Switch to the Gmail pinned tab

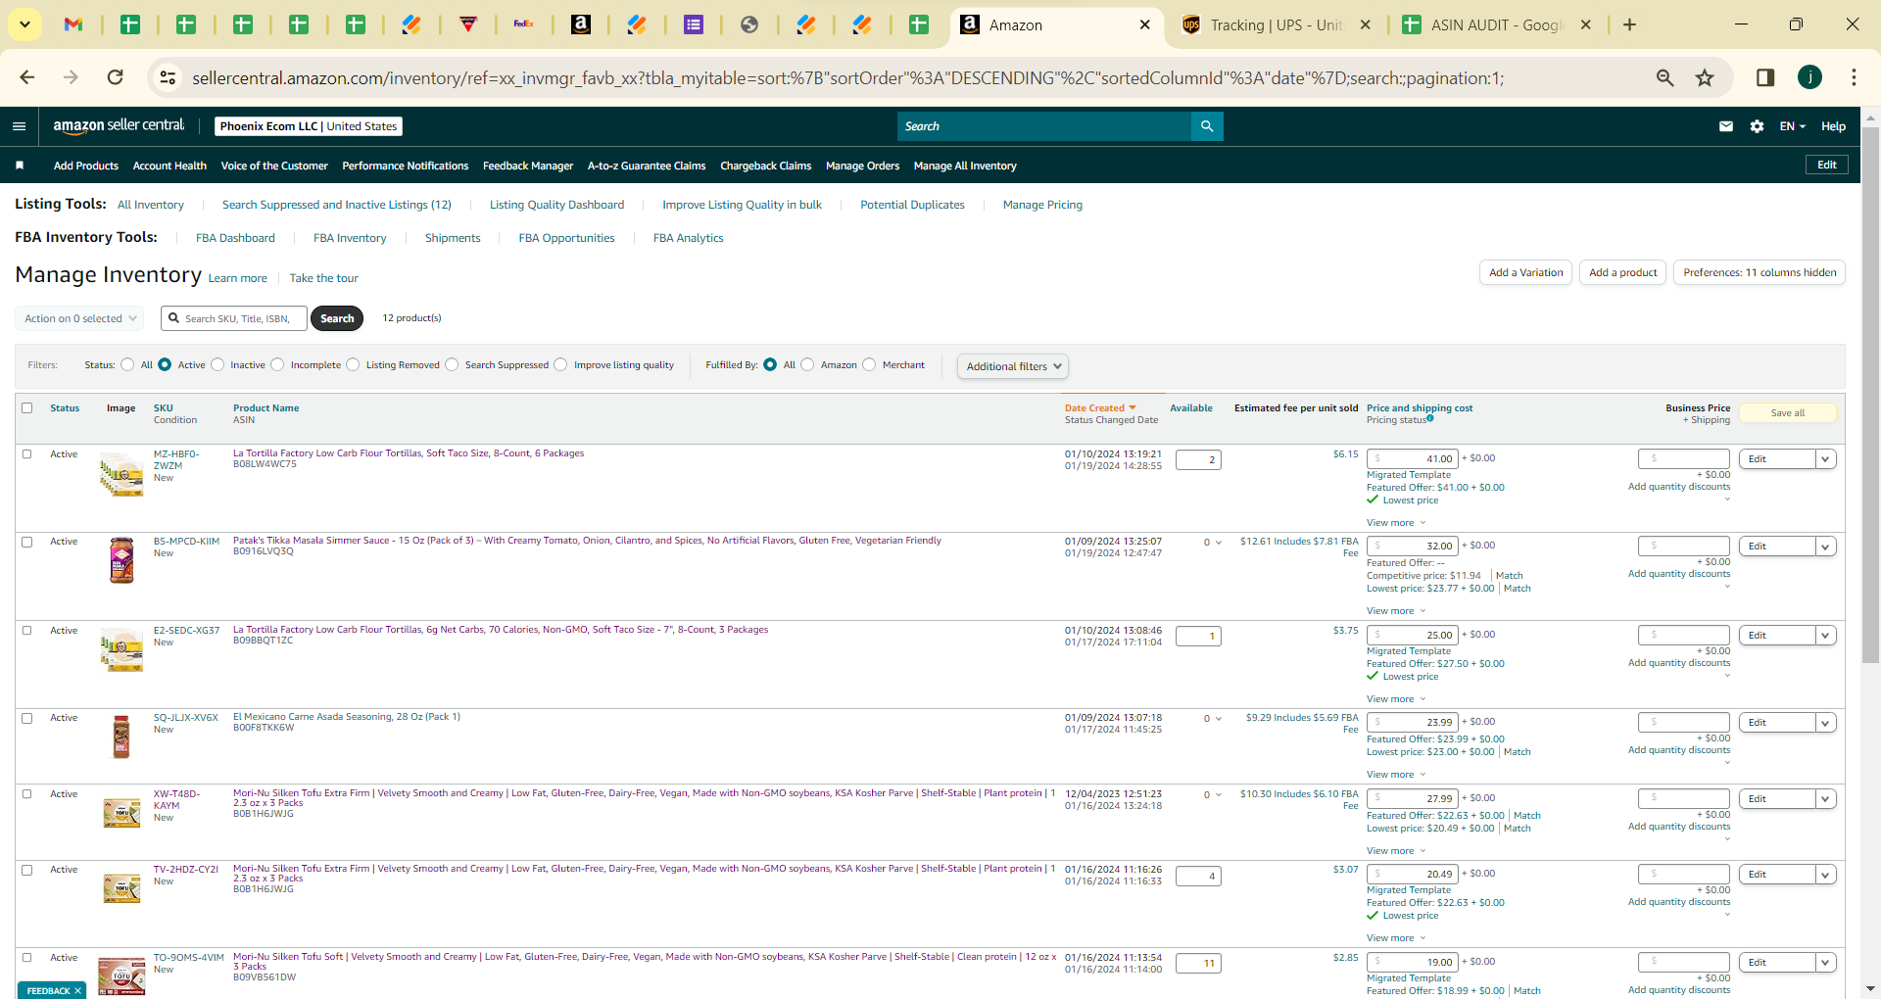click(73, 24)
